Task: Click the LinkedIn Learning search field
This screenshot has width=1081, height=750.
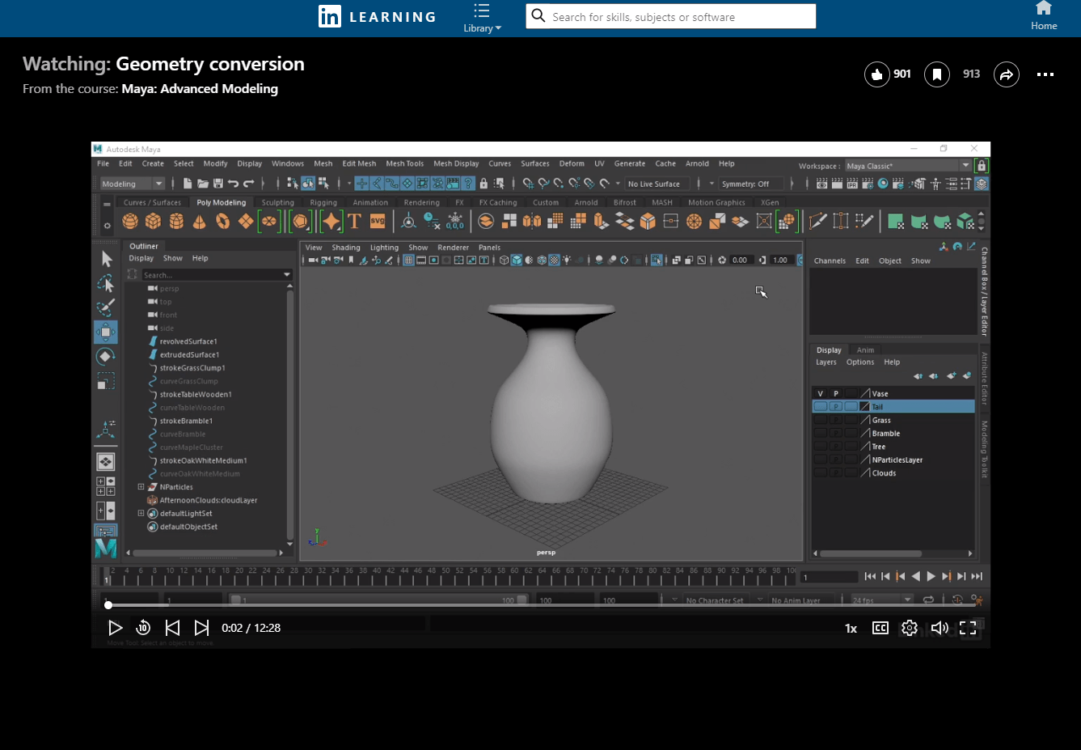Action: [x=671, y=16]
